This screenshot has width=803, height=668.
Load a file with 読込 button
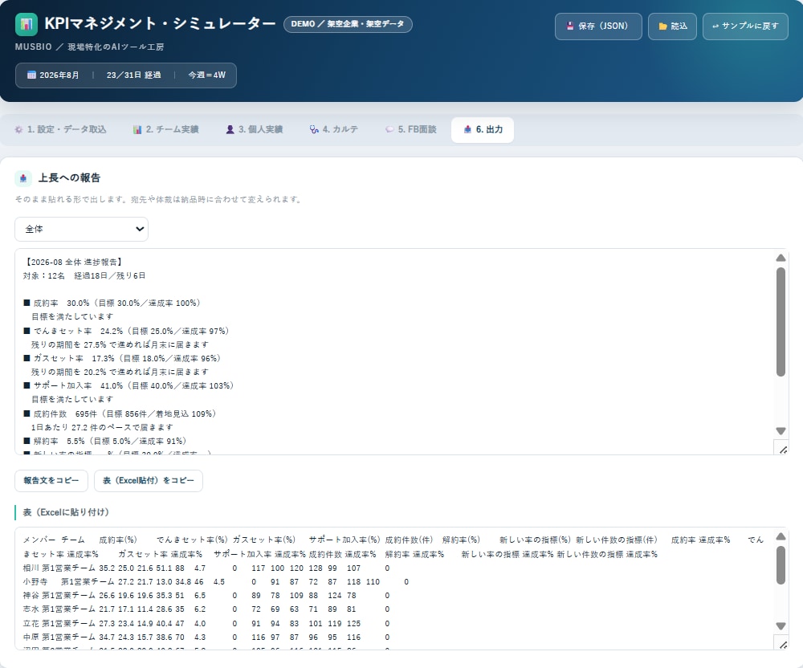tap(672, 26)
